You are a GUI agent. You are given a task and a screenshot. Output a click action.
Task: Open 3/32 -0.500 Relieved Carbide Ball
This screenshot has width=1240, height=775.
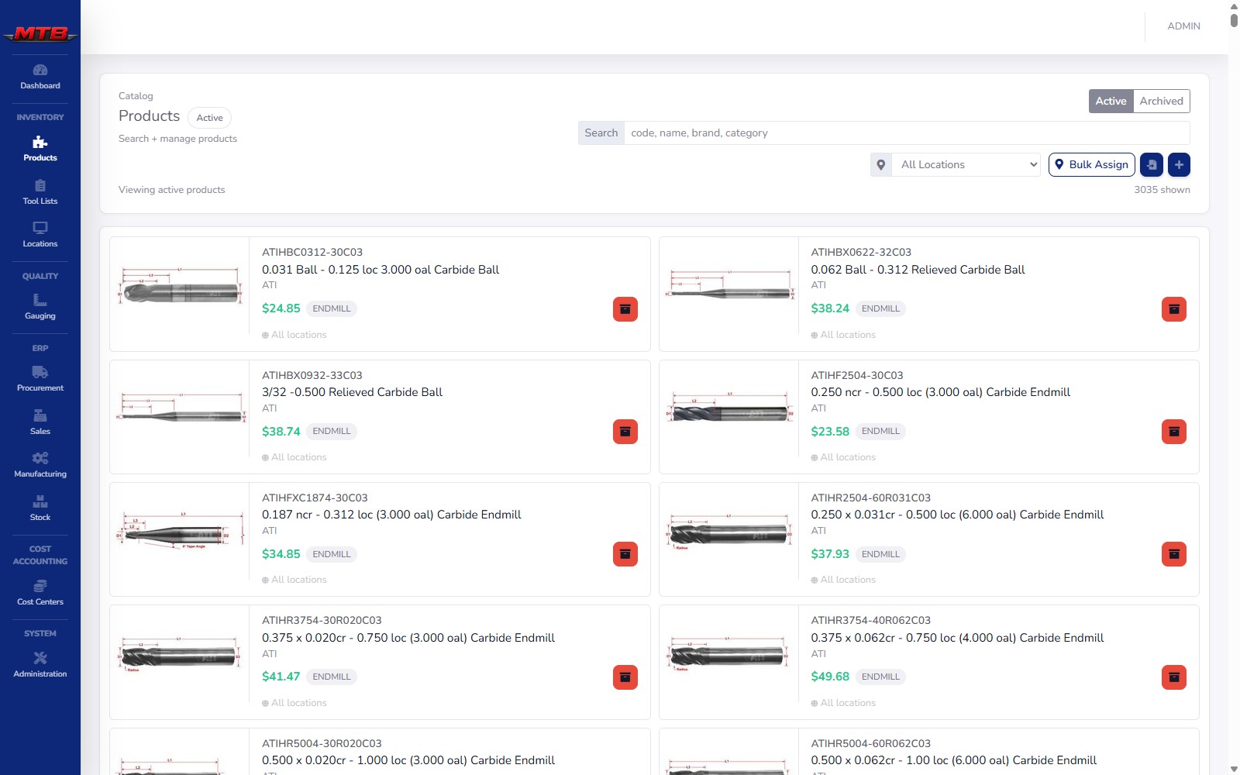(x=352, y=392)
